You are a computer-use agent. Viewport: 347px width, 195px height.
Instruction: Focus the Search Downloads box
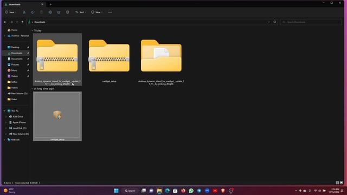[x=311, y=22]
